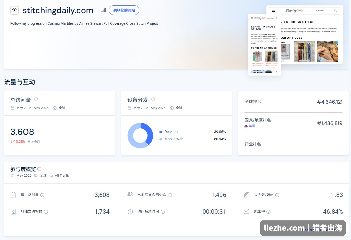The image size is (351, 240).
Task: Click the 1,496 deduplicated audience value
Action: 219,195
